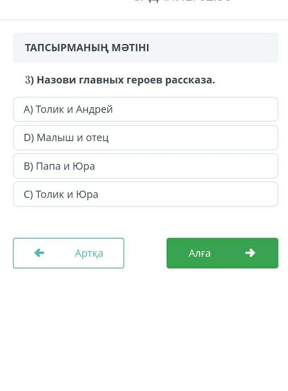
Task: Click the question number 3)
Action: pyautogui.click(x=29, y=80)
